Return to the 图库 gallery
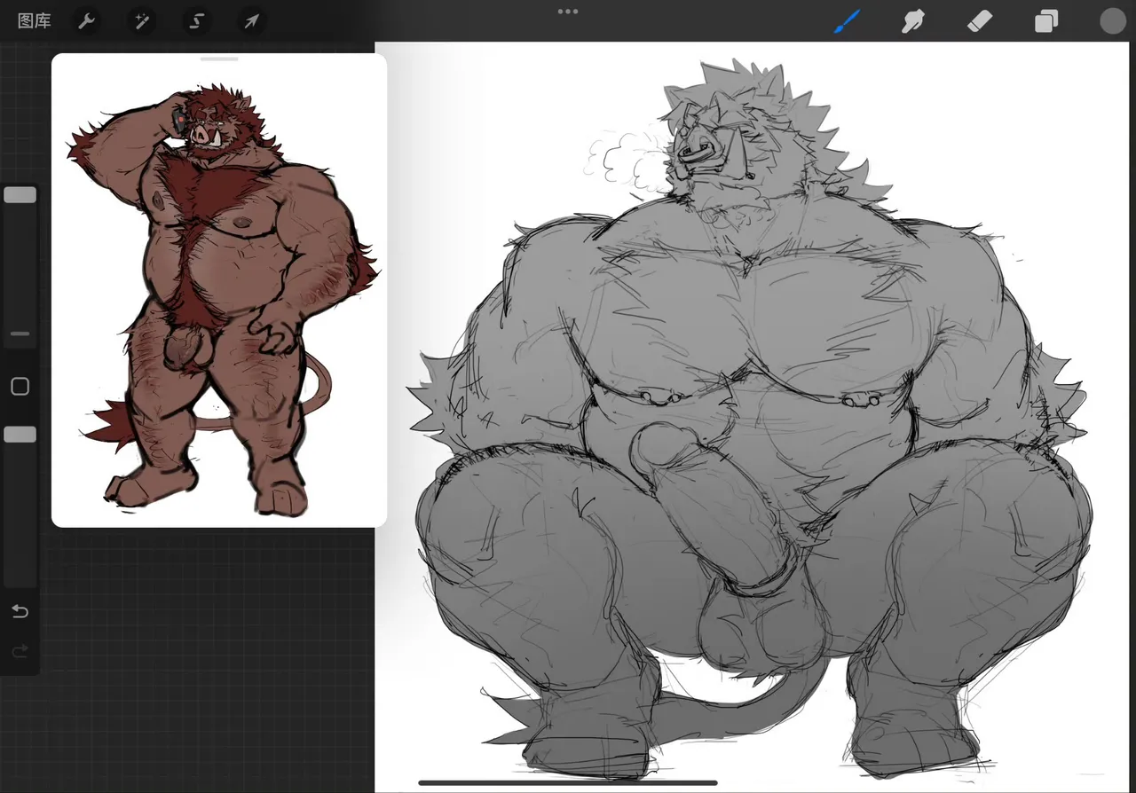 [35, 20]
